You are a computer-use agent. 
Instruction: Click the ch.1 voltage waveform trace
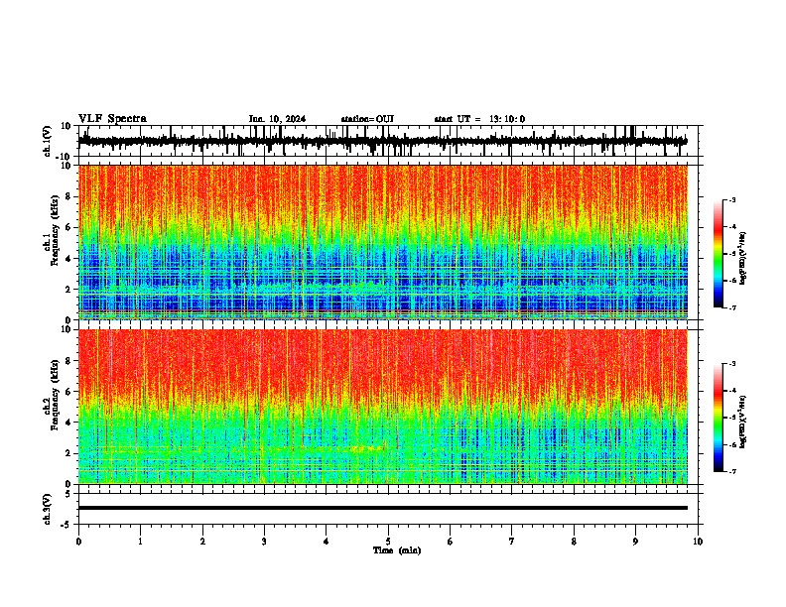(x=382, y=141)
